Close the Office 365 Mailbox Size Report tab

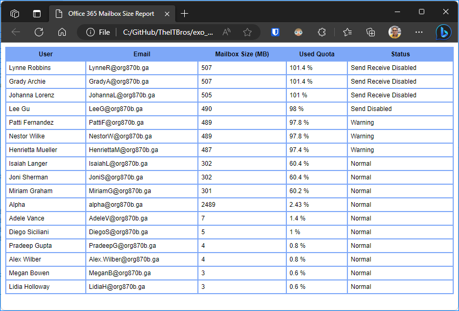(167, 14)
